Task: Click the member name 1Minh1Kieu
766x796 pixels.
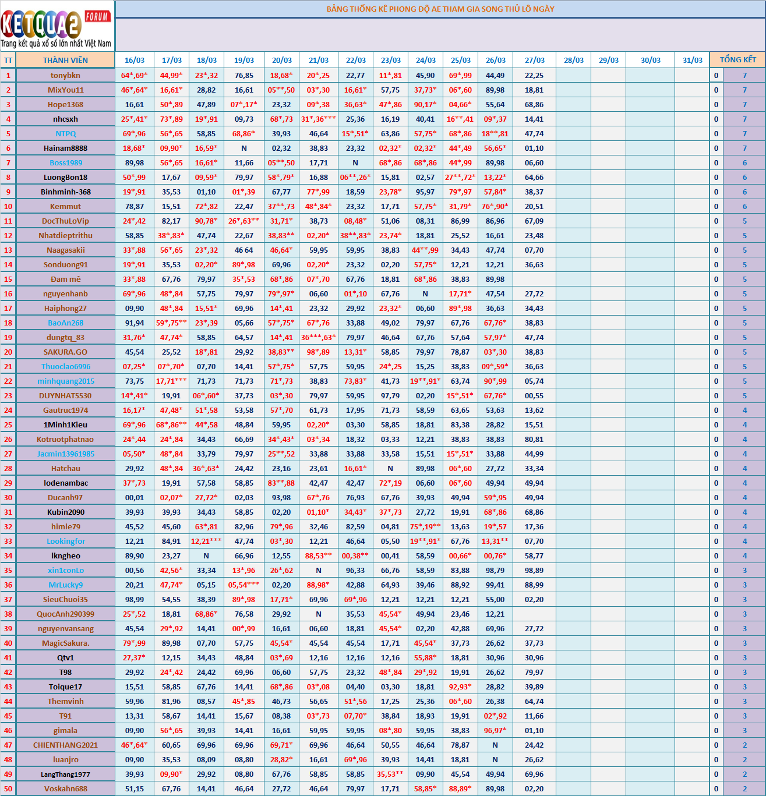Action: pyautogui.click(x=65, y=424)
